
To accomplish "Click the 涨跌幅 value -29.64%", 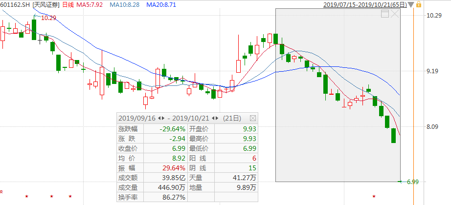I will click(x=173, y=129).
